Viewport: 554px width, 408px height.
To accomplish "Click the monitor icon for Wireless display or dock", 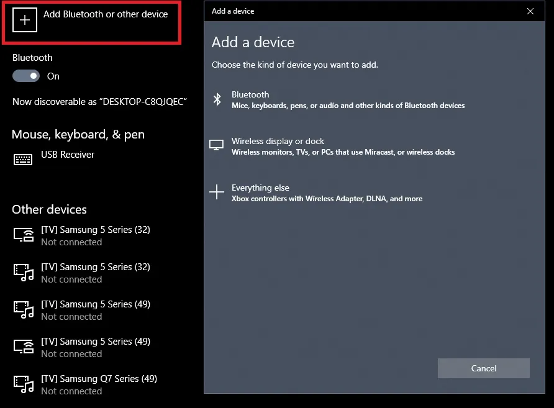I will pyautogui.click(x=216, y=145).
